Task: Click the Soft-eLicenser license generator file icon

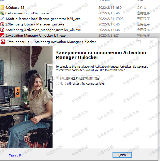Action: [x=2, y=19]
